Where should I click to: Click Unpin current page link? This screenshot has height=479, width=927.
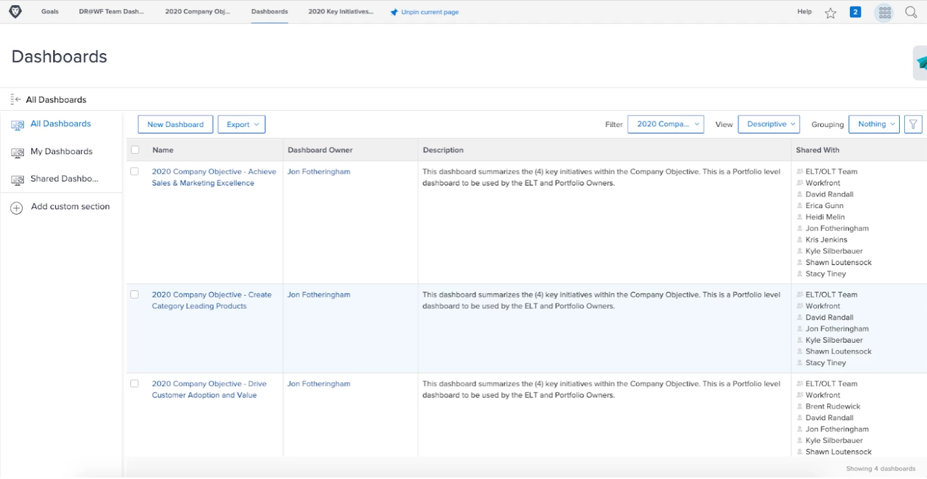tap(430, 12)
